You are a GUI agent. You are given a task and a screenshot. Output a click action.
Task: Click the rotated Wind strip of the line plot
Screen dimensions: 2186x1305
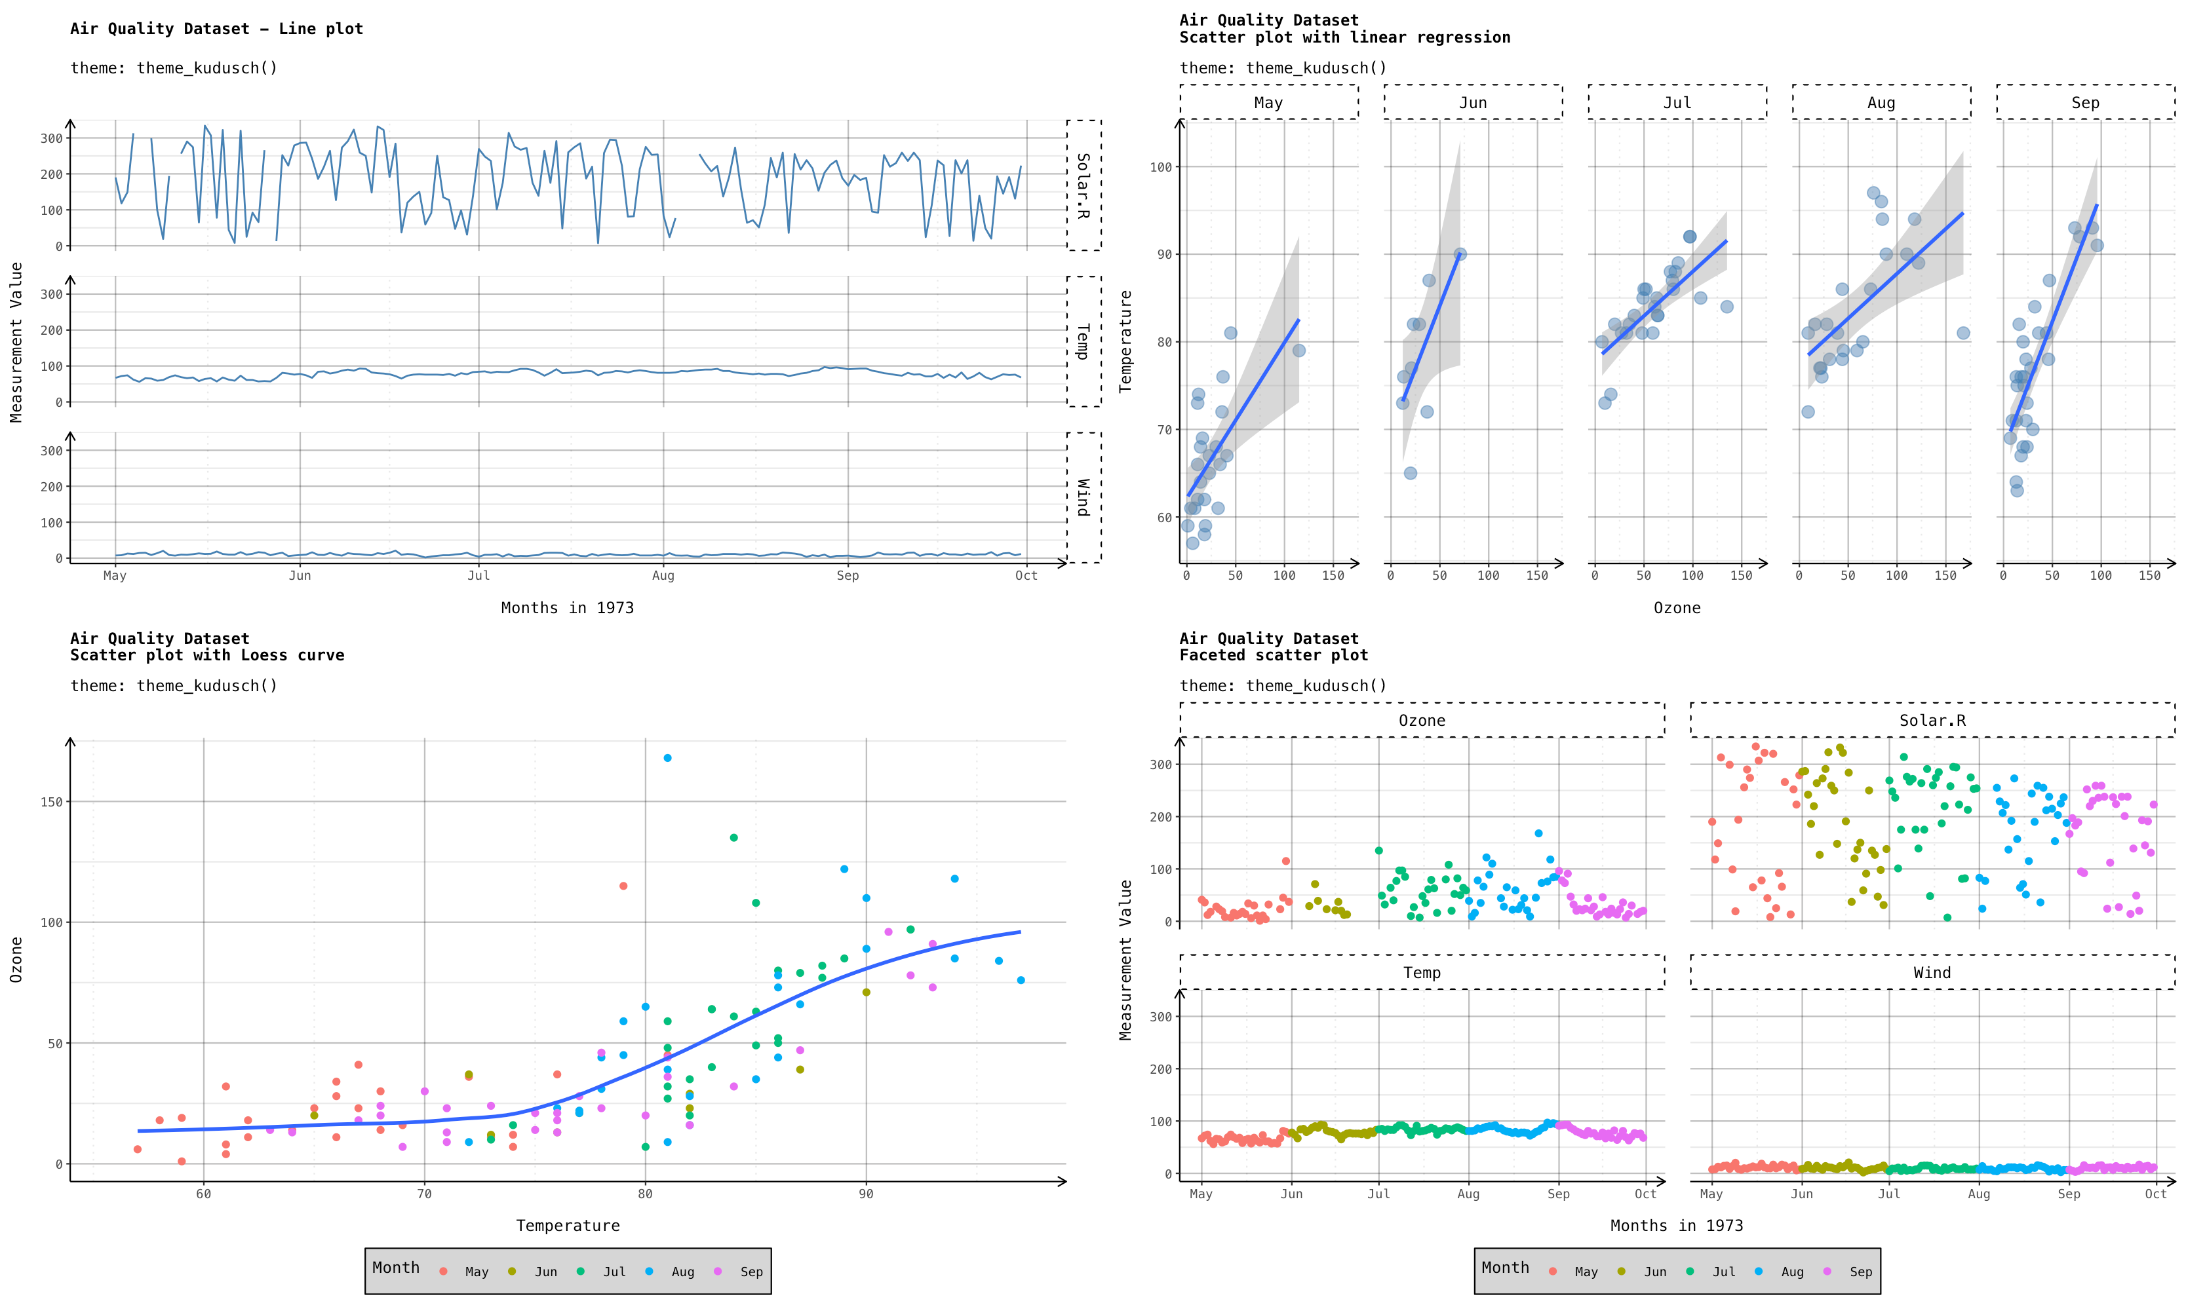coord(1083,498)
